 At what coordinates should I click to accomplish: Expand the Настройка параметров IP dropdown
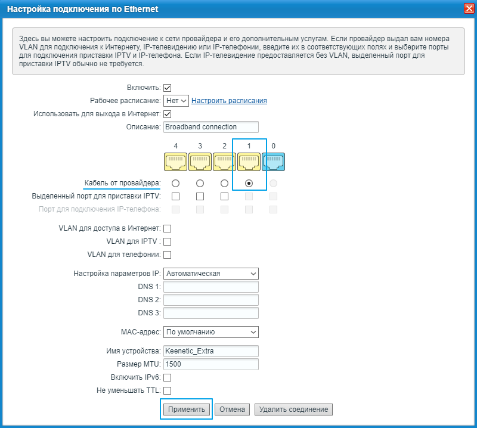click(210, 274)
